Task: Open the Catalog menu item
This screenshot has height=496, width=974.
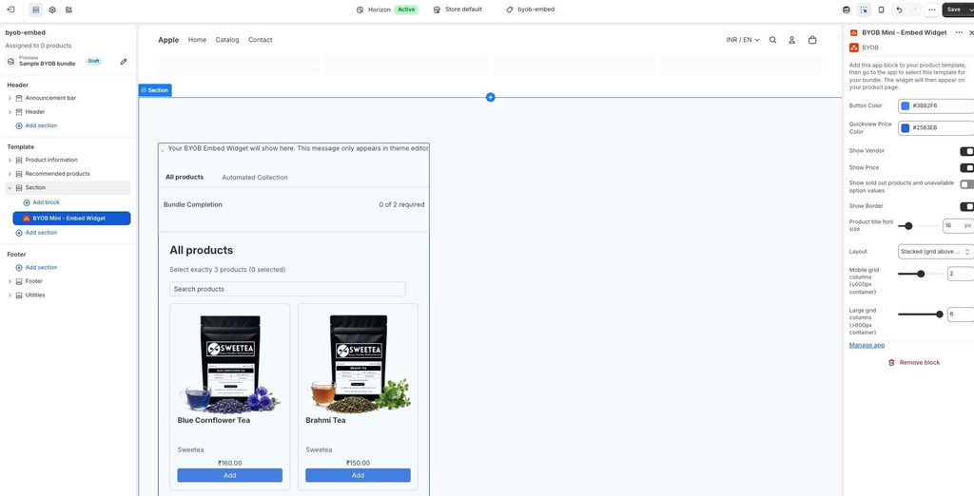Action: coord(227,40)
